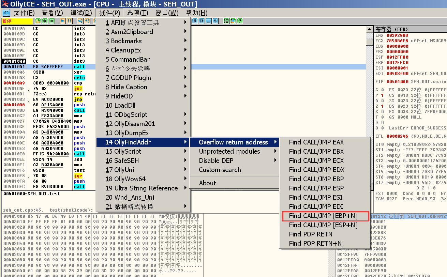Open the 调试(D) debug menu

[x=81, y=13]
